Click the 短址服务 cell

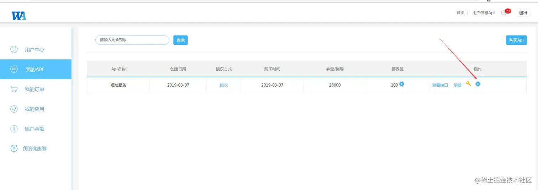pyautogui.click(x=118, y=85)
